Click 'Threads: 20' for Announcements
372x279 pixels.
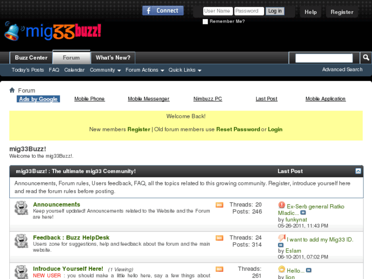[245, 204]
